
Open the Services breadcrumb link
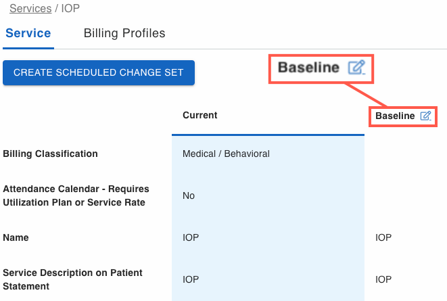[x=30, y=9]
